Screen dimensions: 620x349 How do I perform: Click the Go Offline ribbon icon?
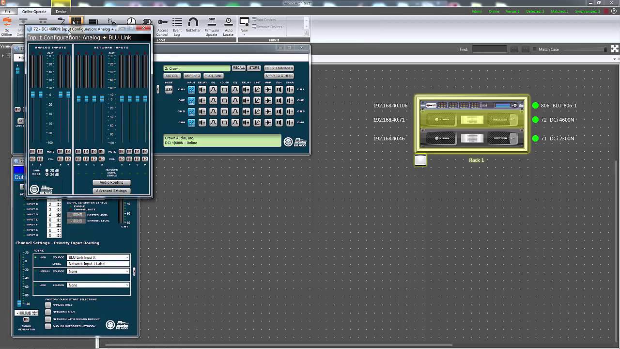coord(7,27)
